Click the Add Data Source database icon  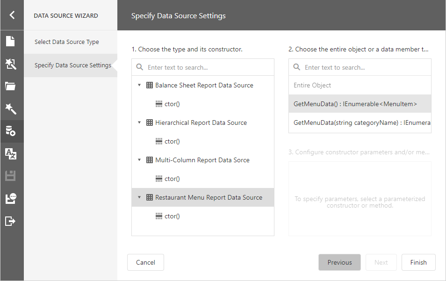tap(10, 131)
